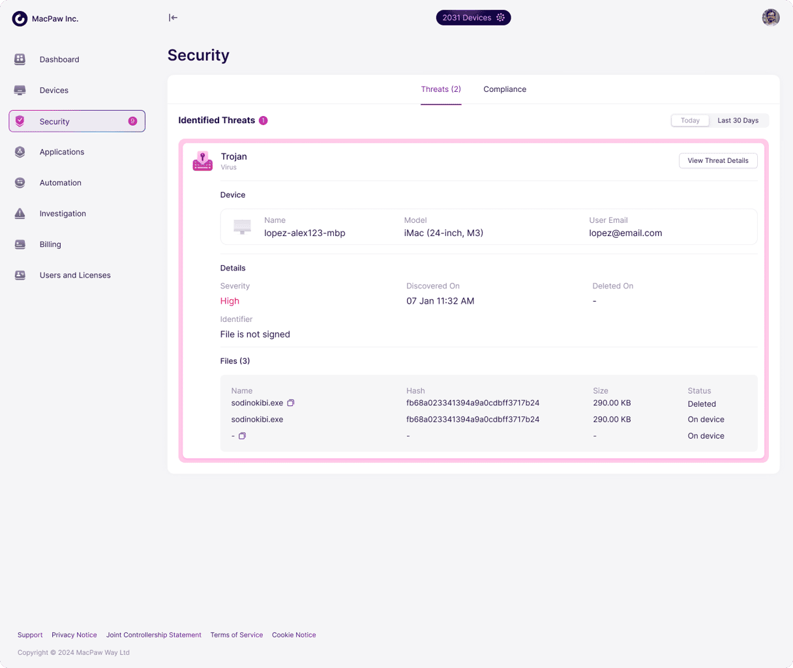The height and width of the screenshot is (668, 793).
Task: Go to Investigation in sidebar
Action: 63,214
